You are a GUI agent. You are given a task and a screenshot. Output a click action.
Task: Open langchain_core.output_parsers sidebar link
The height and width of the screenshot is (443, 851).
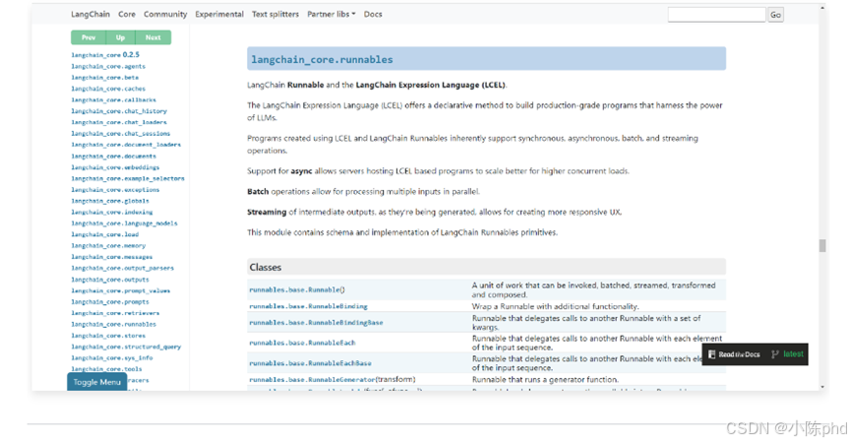click(122, 268)
